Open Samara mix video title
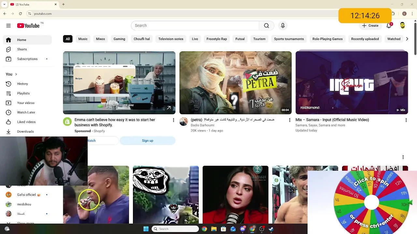417x234 pixels. [332, 120]
